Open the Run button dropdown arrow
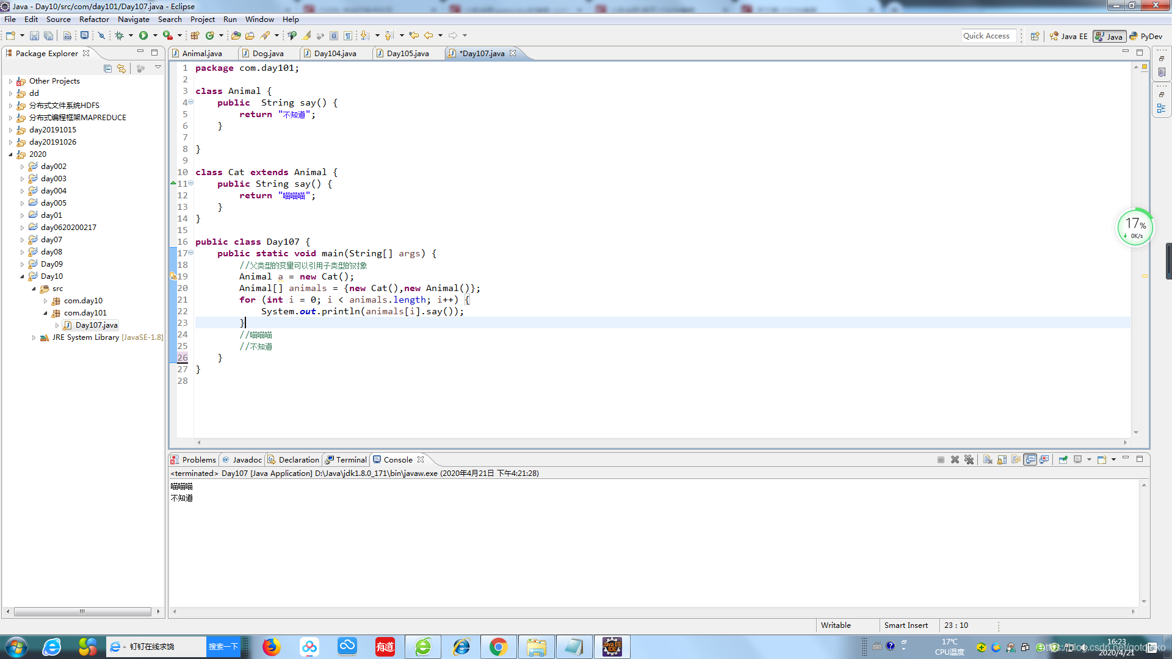The width and height of the screenshot is (1172, 659). point(155,36)
